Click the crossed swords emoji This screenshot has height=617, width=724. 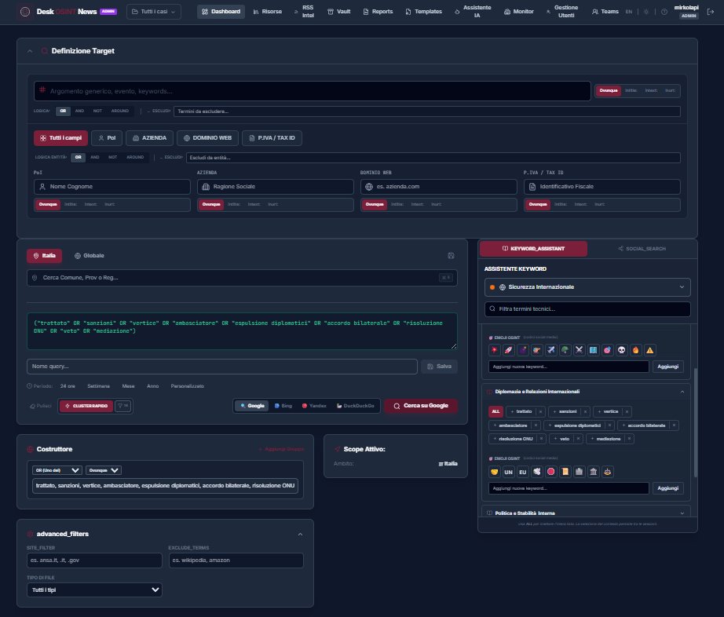pyautogui.click(x=579, y=350)
